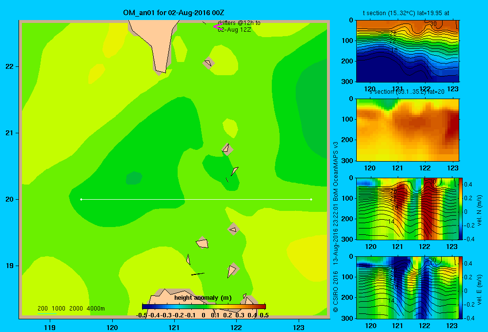
Task: Click longitude label 120 on main map
Action: pyautogui.click(x=112, y=327)
